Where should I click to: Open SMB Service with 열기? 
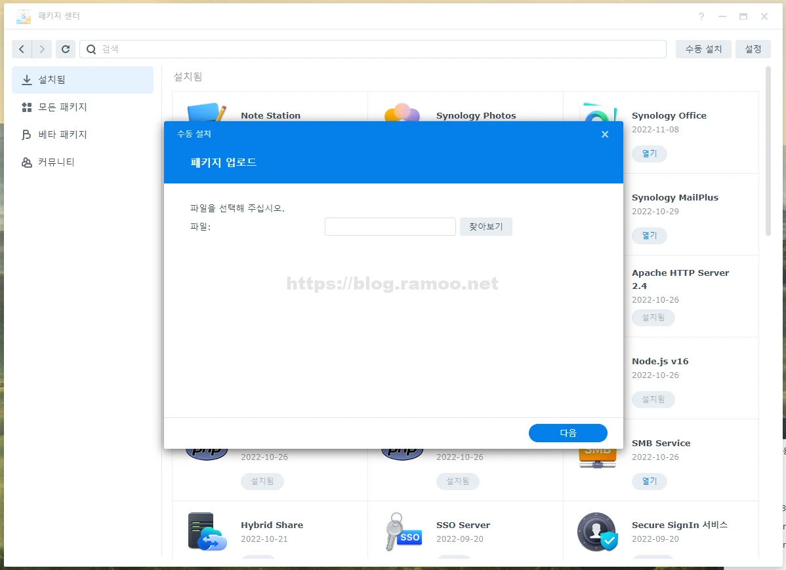click(x=649, y=482)
